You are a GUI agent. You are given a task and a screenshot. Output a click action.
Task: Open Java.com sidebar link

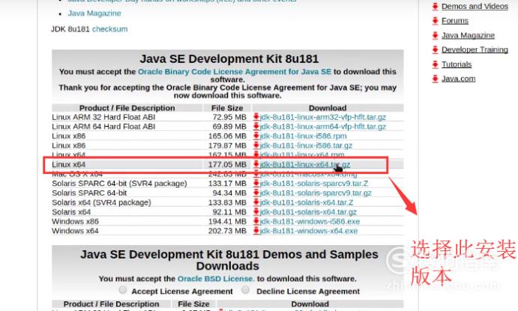(x=459, y=79)
